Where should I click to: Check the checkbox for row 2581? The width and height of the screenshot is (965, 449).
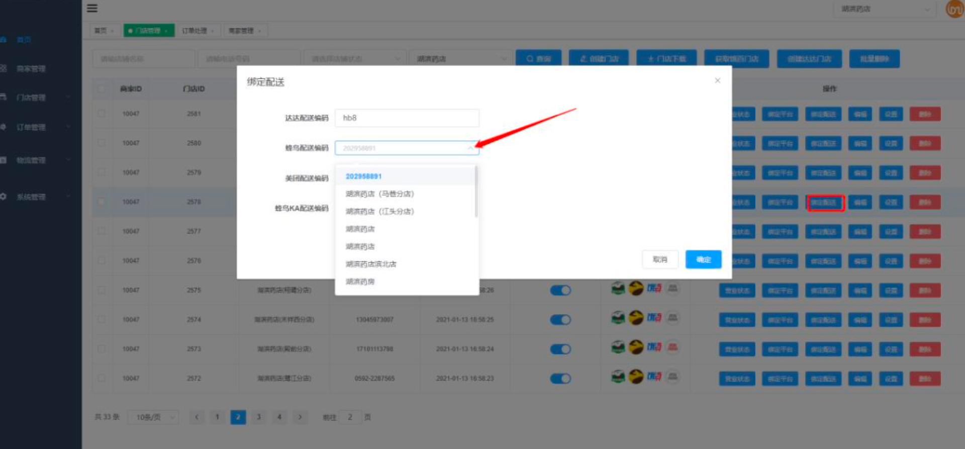[x=102, y=114]
